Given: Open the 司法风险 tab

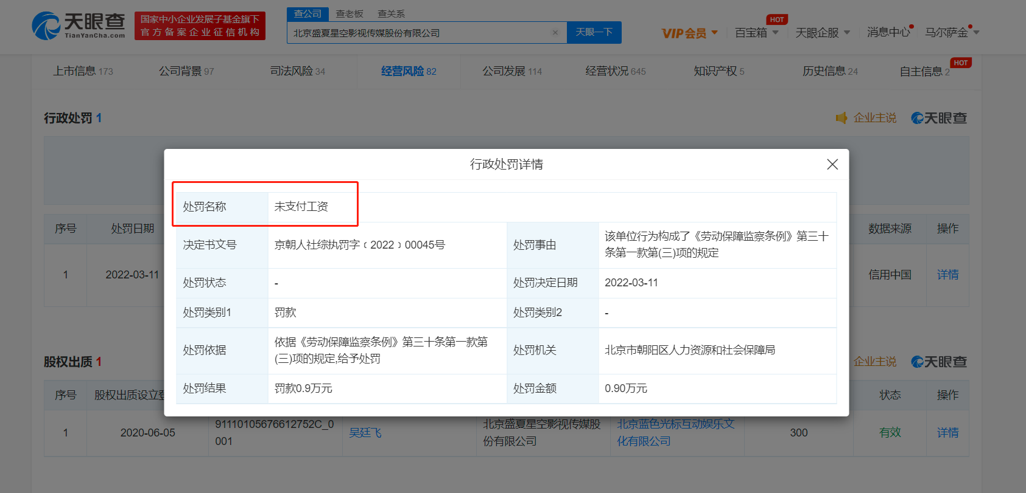Looking at the screenshot, I should click(297, 71).
